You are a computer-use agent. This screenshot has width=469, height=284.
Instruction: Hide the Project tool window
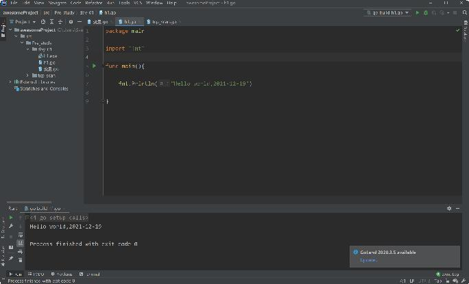point(80,22)
